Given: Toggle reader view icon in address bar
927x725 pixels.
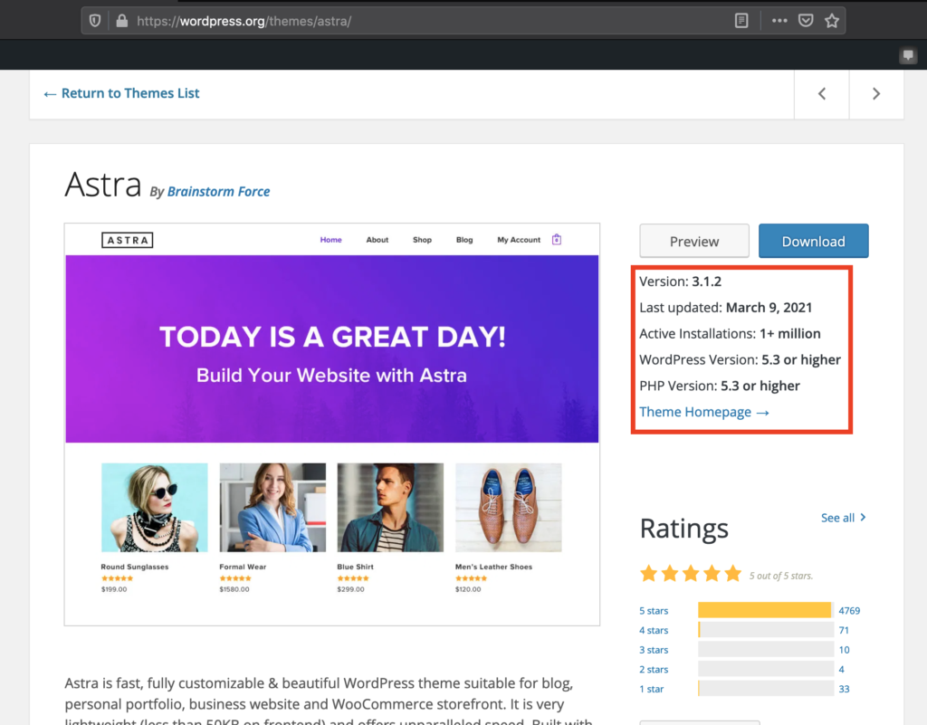Looking at the screenshot, I should (741, 22).
